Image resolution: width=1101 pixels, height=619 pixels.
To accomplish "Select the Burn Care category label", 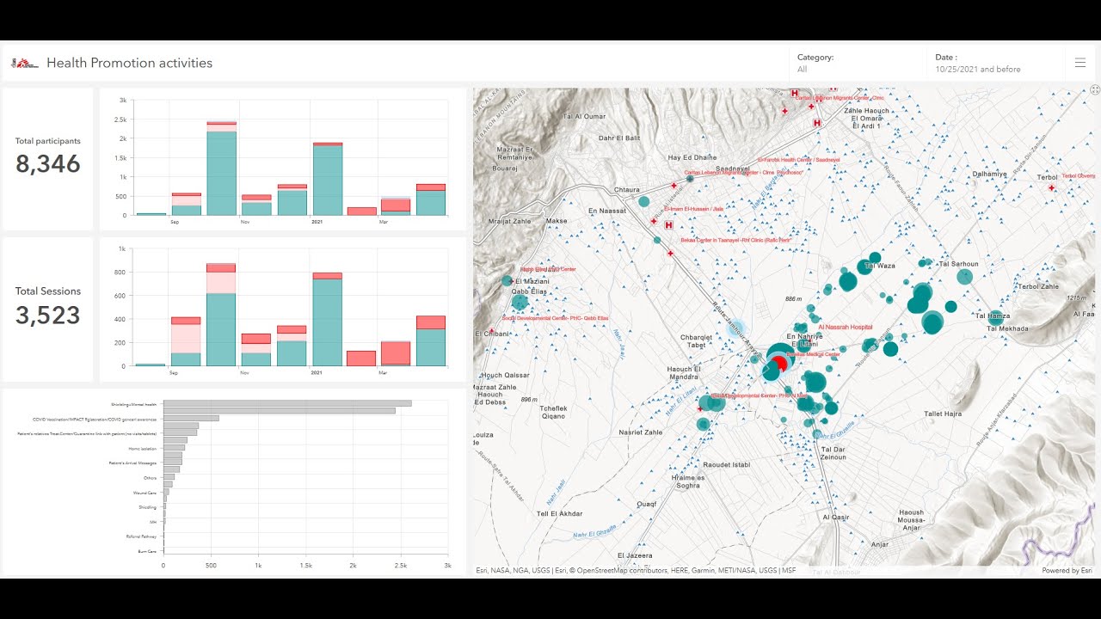I will (147, 551).
